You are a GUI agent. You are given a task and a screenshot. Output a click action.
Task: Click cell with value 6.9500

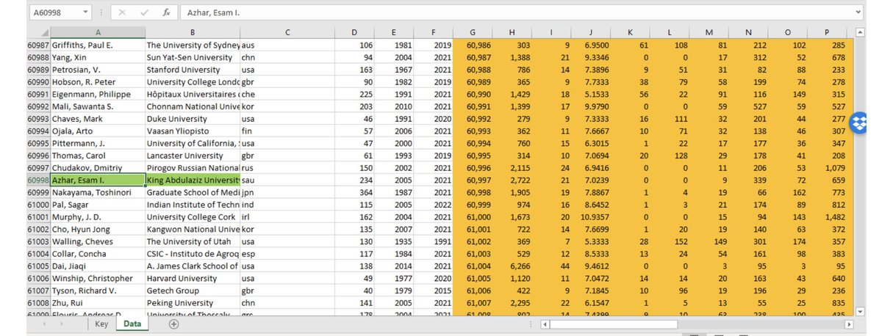point(590,45)
